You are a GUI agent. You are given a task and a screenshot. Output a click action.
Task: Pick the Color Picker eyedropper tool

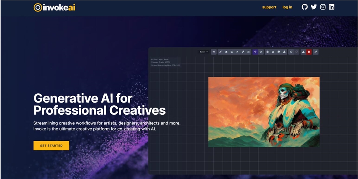[243, 52]
